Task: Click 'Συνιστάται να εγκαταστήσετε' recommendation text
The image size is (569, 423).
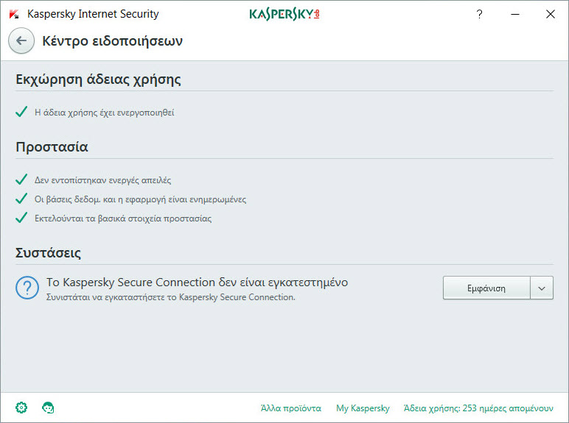Action: (170, 297)
